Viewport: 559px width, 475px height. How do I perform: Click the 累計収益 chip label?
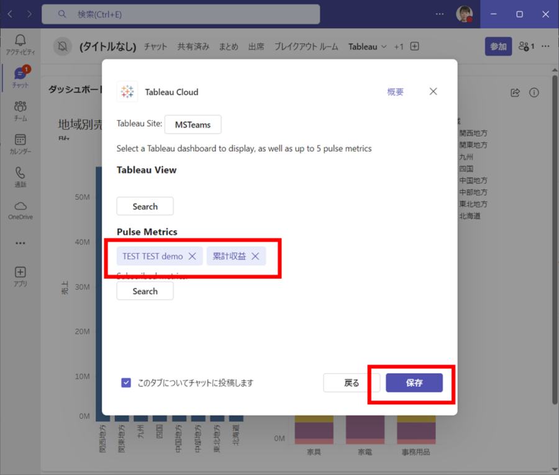click(229, 256)
